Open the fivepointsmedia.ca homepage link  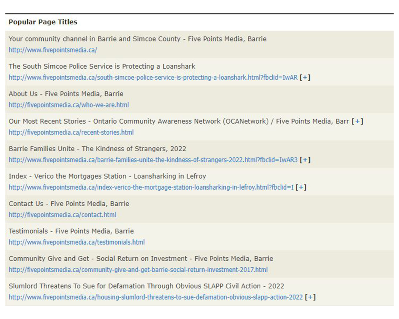click(x=53, y=50)
